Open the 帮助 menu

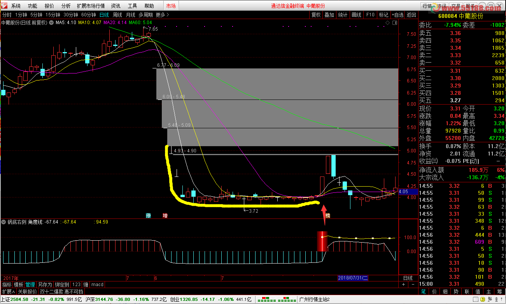coord(149,6)
